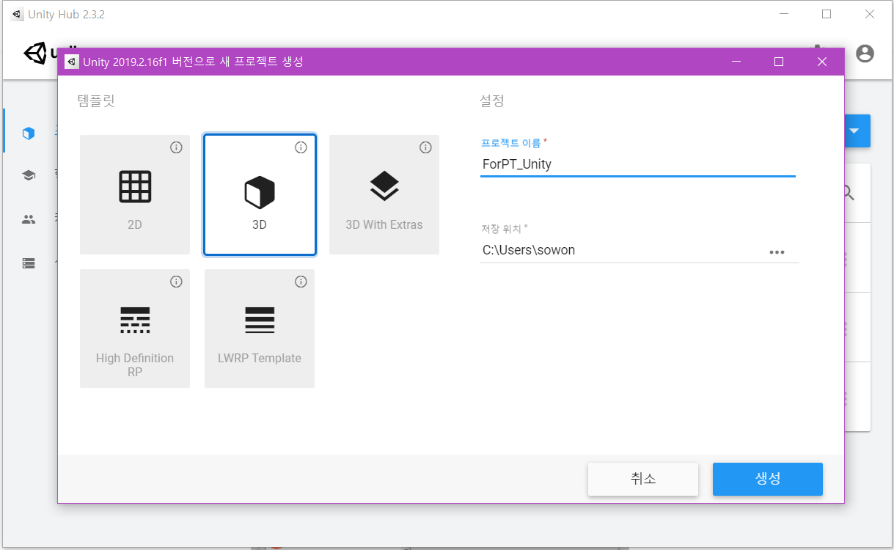Cancel with the 취소 button
The image size is (894, 550).
643,479
